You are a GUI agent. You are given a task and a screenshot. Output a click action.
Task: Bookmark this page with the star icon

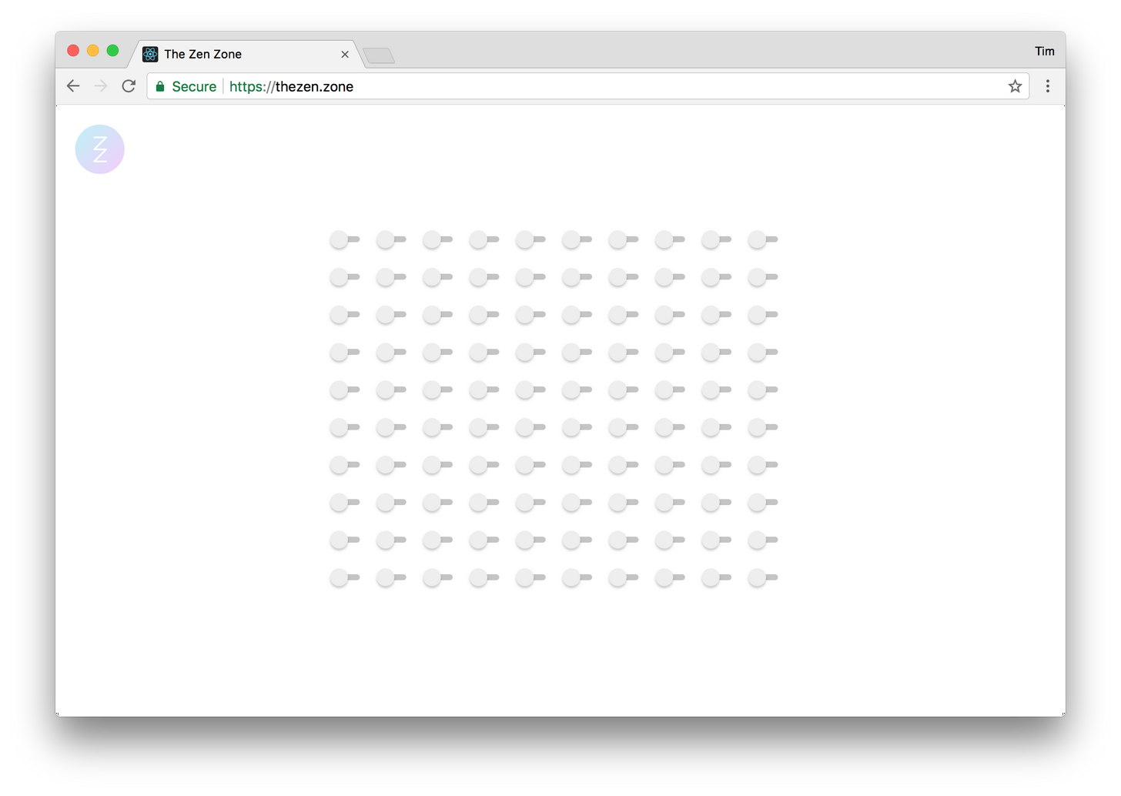[1015, 86]
